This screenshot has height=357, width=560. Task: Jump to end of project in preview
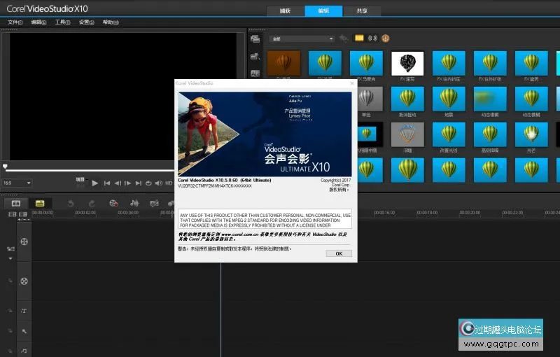point(138,183)
